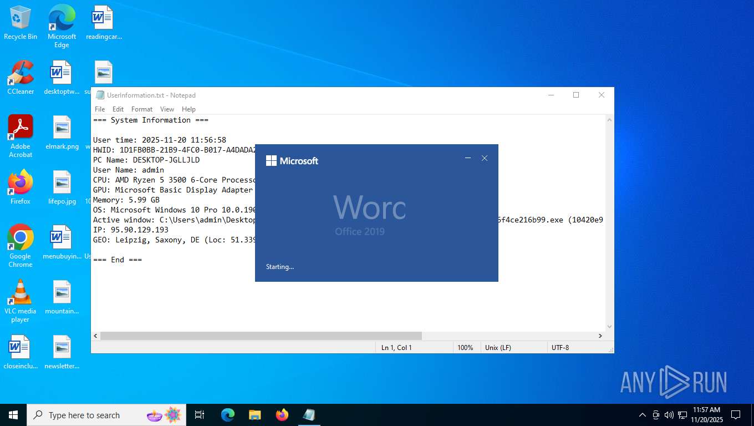Select the menubuyin... Word document icon
The image size is (754, 426).
tap(62, 242)
